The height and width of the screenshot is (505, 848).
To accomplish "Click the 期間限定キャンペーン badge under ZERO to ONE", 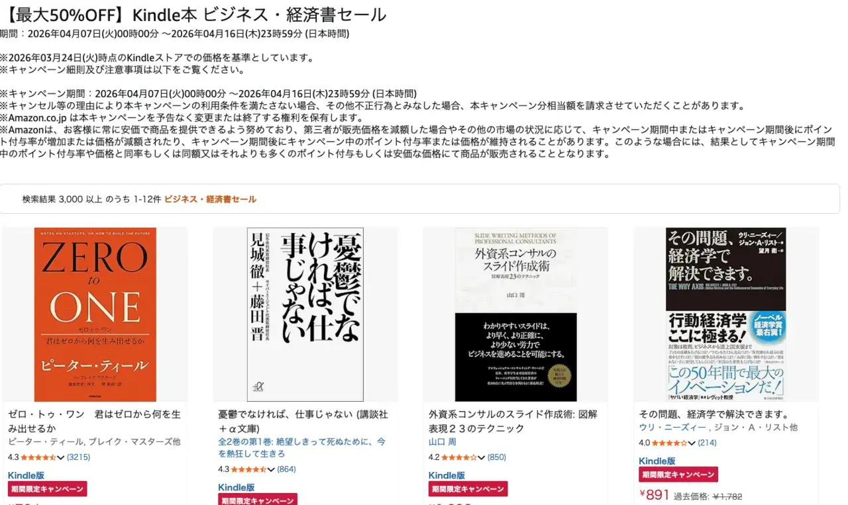I will point(48,489).
